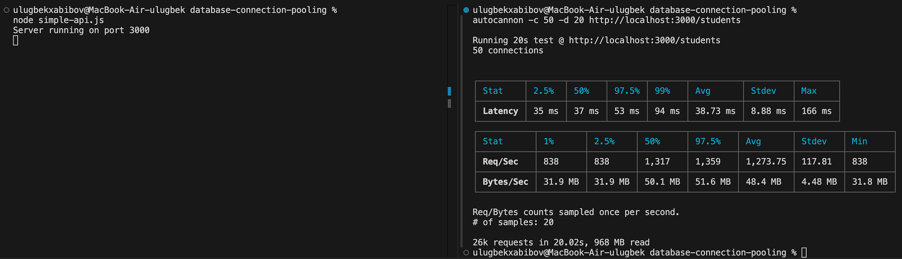Click the "node simple-api.js" command text
The height and width of the screenshot is (259, 902).
(x=58, y=20)
